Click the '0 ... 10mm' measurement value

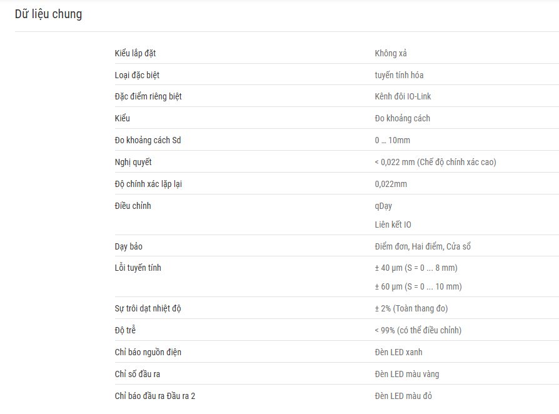pos(392,141)
